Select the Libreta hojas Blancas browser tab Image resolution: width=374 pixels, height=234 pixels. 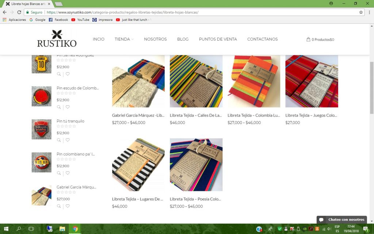27,4
